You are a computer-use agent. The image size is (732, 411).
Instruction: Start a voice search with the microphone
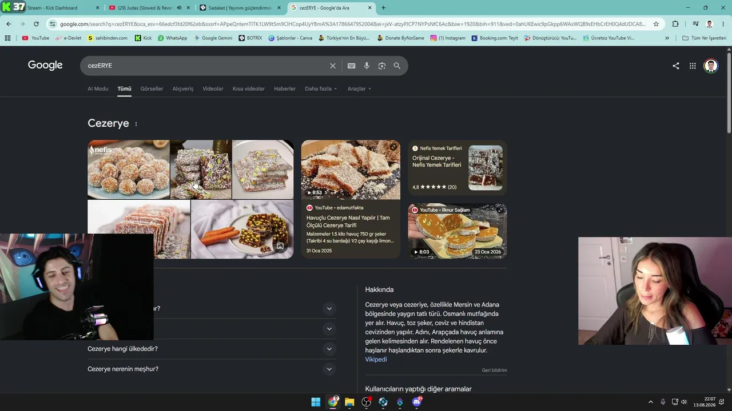point(367,66)
